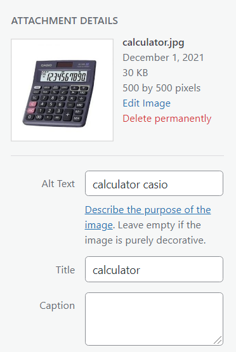Image resolution: width=236 pixels, height=352 pixels.
Task: Click the December 1, 2021 upload date
Action: pos(163,58)
